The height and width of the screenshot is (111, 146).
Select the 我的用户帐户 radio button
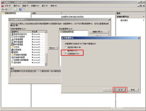(66, 47)
